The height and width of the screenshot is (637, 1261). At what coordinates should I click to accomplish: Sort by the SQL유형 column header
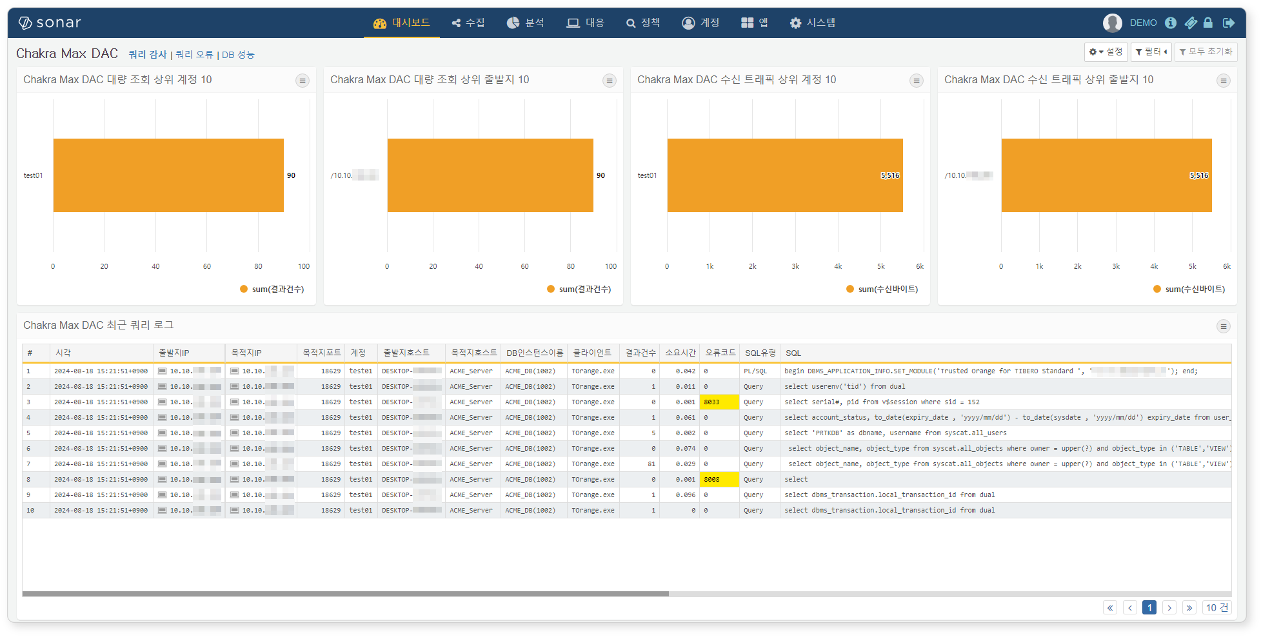tap(760, 353)
